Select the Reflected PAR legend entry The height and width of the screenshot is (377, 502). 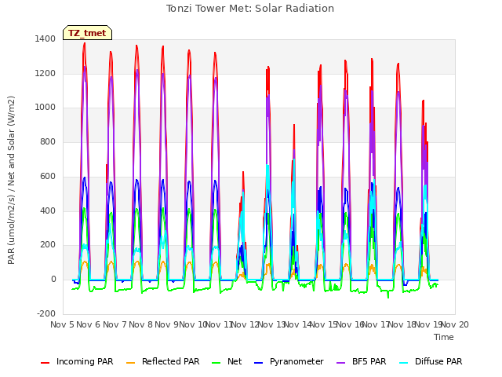[x=162, y=361]
